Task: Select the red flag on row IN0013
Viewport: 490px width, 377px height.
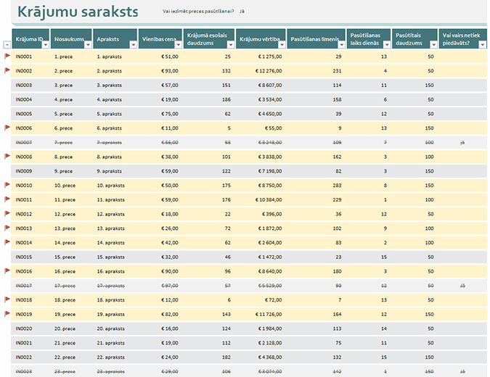Action: [8, 228]
